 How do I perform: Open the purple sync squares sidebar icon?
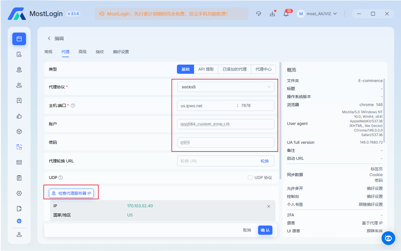click(x=19, y=147)
